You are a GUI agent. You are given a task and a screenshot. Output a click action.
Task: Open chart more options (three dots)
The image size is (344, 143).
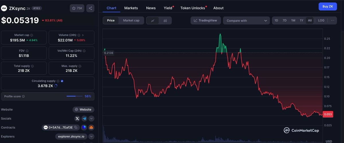(332, 21)
